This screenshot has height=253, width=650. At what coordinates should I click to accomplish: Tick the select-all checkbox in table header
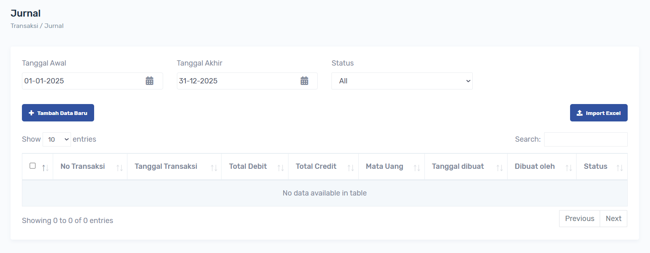33,166
